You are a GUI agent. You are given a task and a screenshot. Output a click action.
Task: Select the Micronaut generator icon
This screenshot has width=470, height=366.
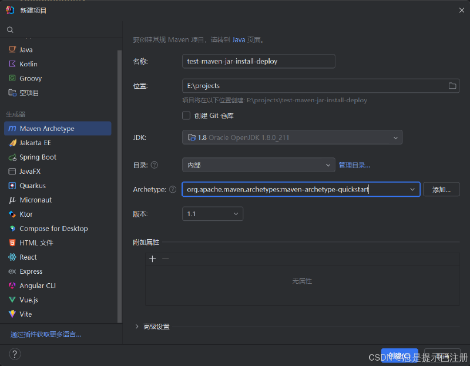point(12,200)
